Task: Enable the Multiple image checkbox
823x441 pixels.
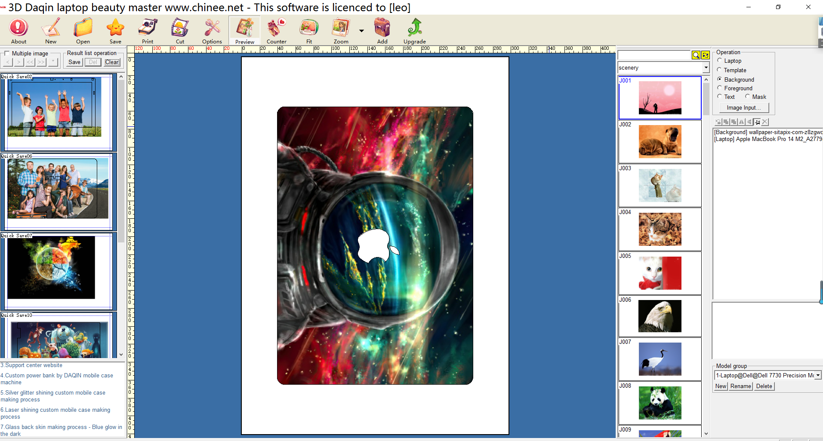Action: (7, 53)
